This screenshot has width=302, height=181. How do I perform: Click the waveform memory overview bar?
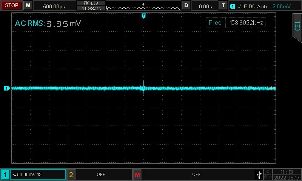pos(143,8)
